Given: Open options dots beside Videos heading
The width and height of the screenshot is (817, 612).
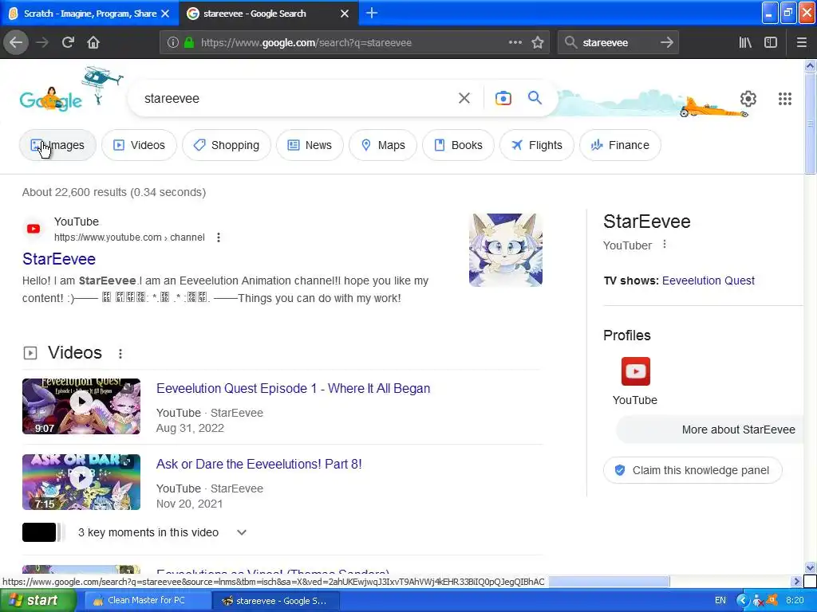Looking at the screenshot, I should pyautogui.click(x=120, y=354).
